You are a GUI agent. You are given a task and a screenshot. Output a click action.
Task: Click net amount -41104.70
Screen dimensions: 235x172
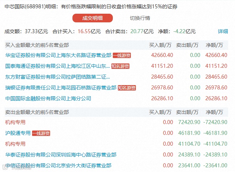[x=216, y=144]
